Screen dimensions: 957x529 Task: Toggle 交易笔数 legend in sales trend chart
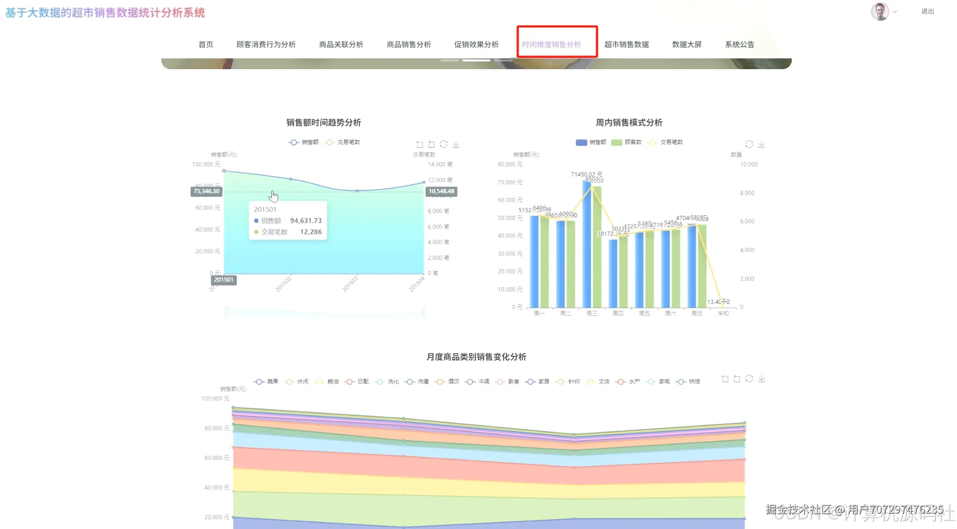pyautogui.click(x=343, y=142)
